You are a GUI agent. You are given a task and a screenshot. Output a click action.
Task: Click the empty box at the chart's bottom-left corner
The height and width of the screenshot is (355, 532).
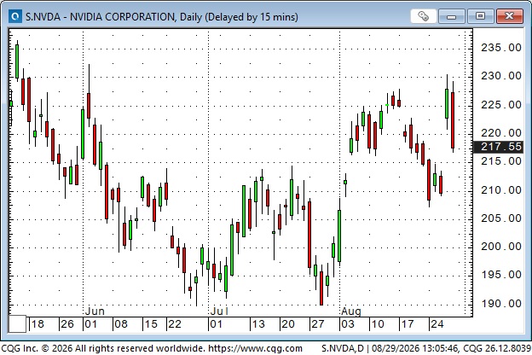click(x=17, y=323)
